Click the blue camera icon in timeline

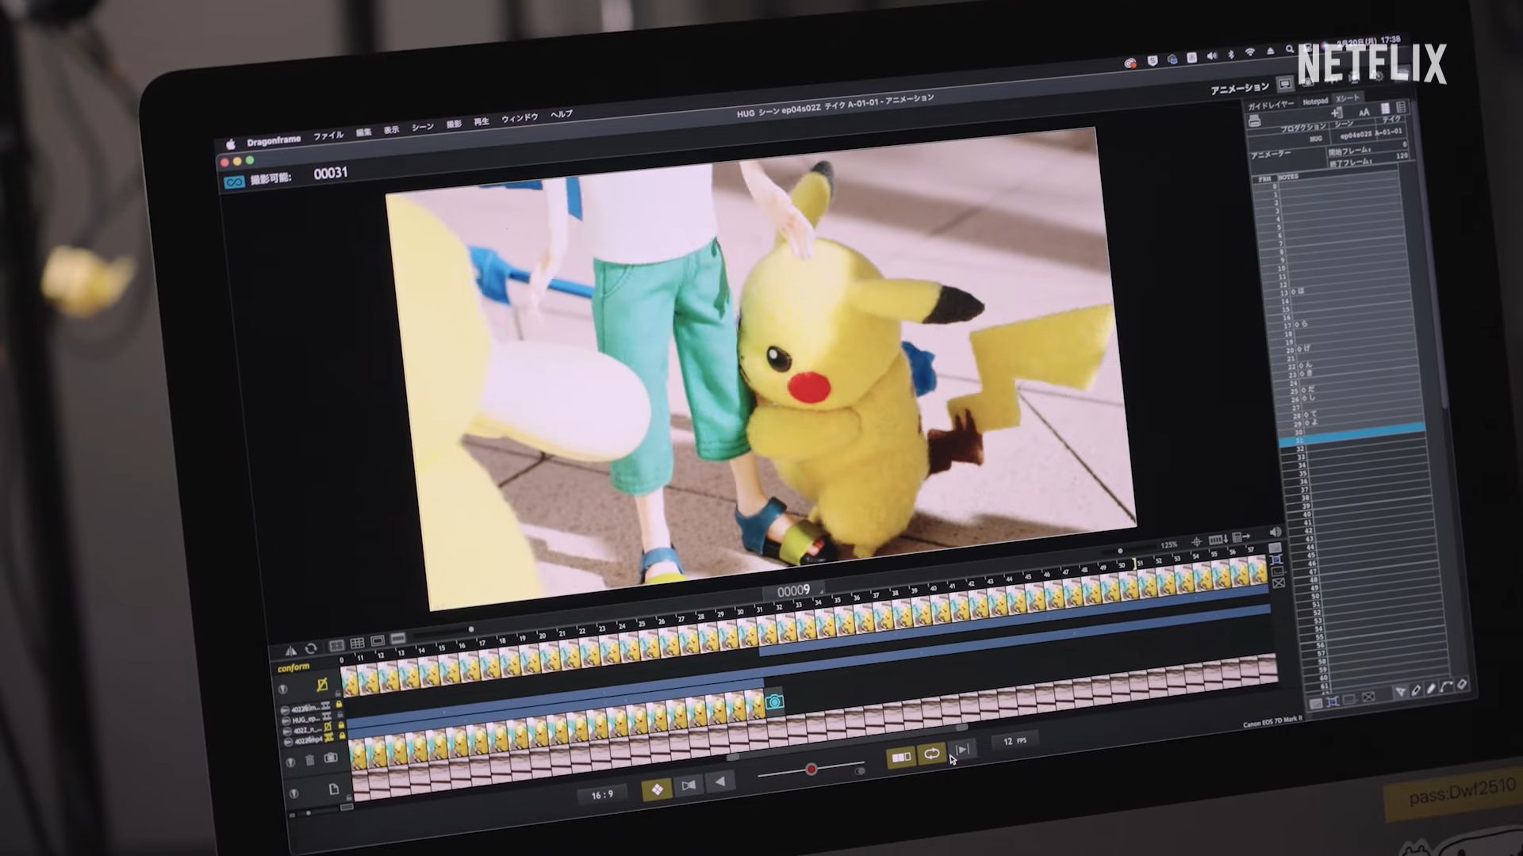(775, 701)
